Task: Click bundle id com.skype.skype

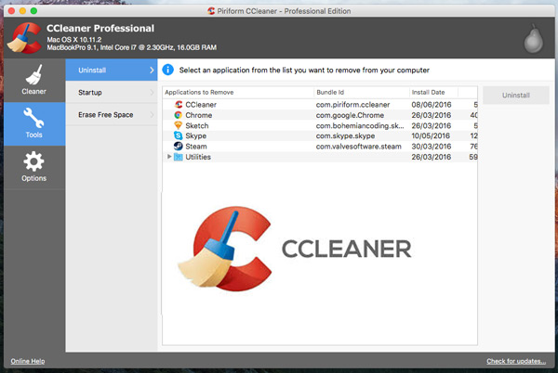Action: pyautogui.click(x=345, y=135)
